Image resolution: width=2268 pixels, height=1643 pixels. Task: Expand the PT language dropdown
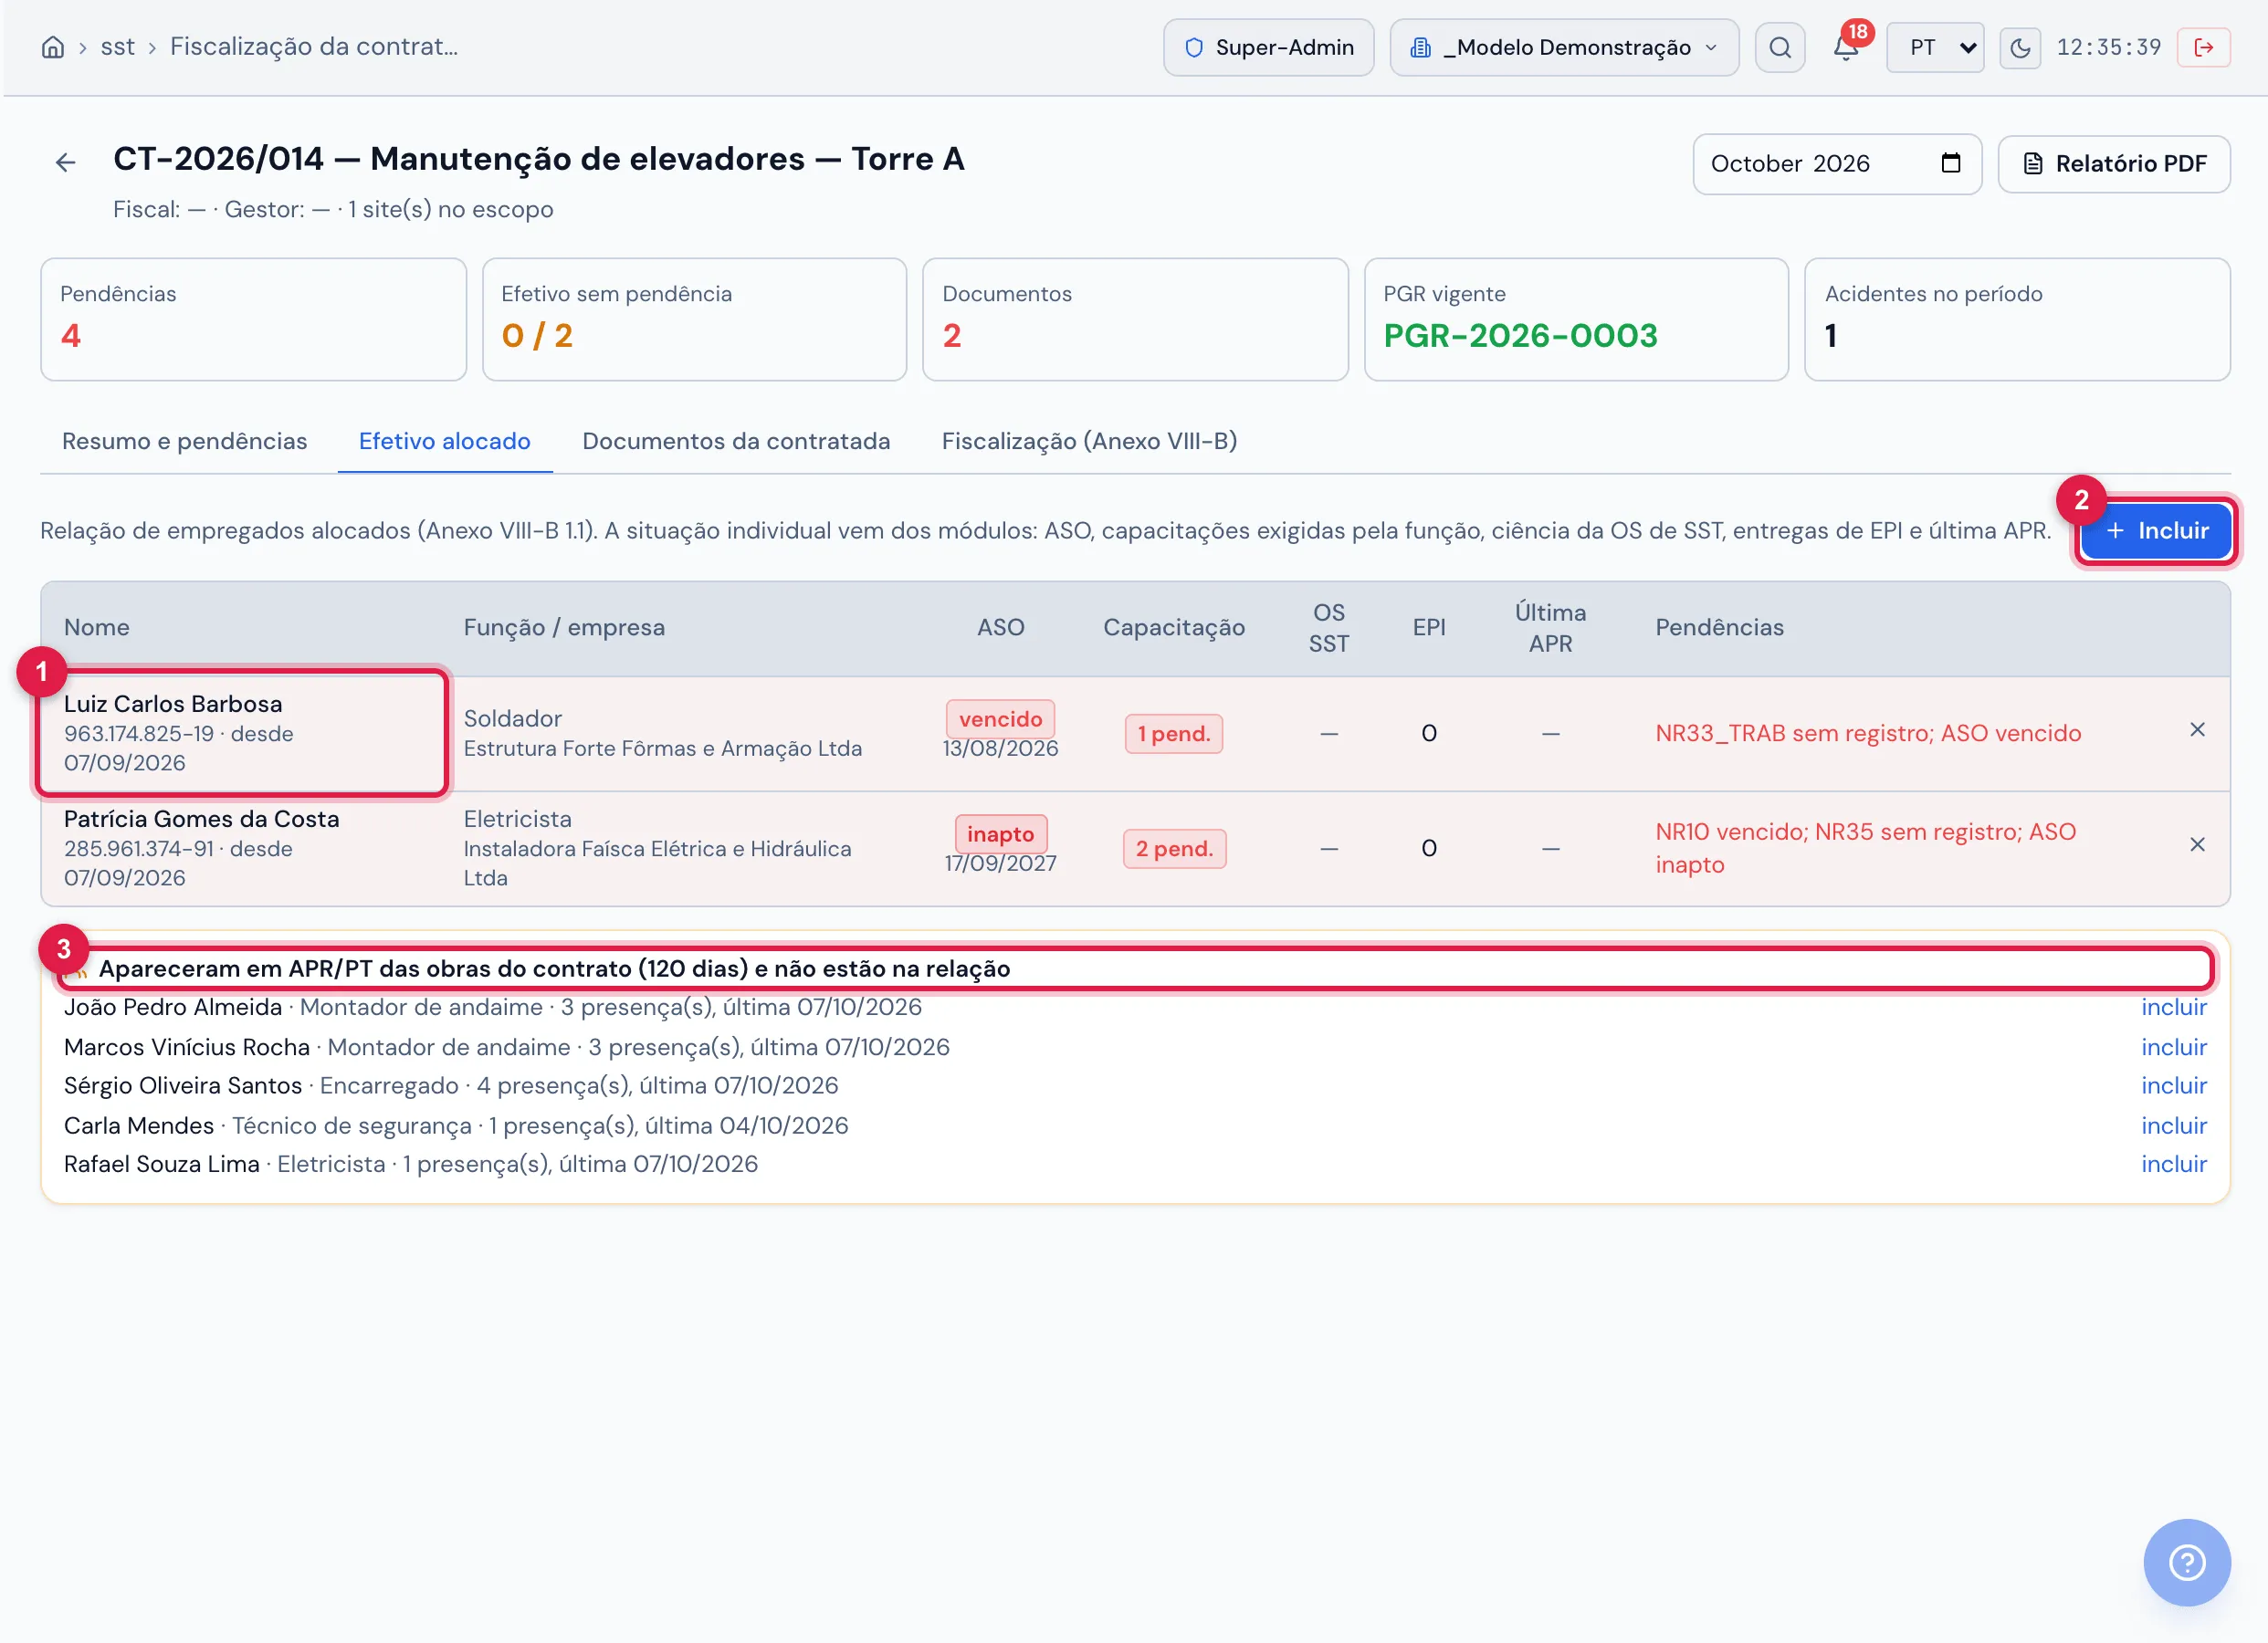tap(1935, 47)
